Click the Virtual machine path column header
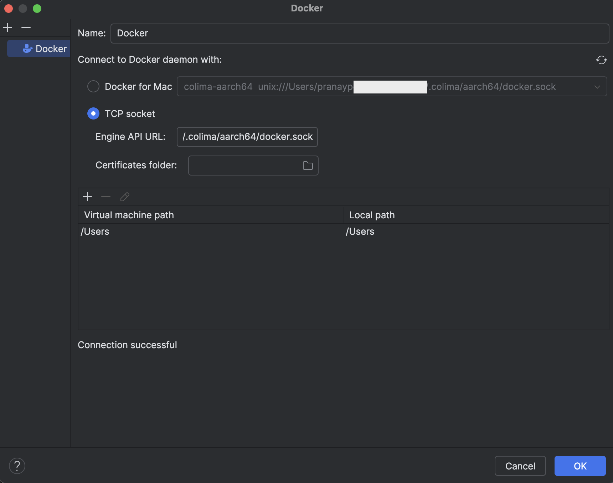The height and width of the screenshot is (483, 613). click(x=211, y=215)
